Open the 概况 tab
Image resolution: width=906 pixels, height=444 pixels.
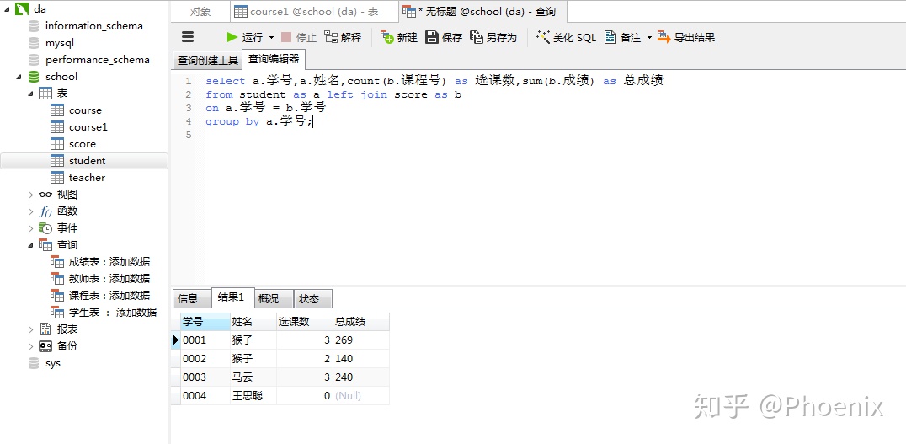click(274, 298)
